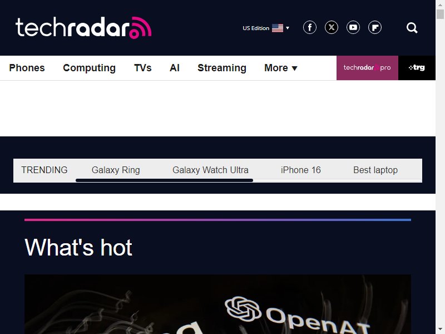Click the US flag icon
This screenshot has height=334, width=445.
277,28
